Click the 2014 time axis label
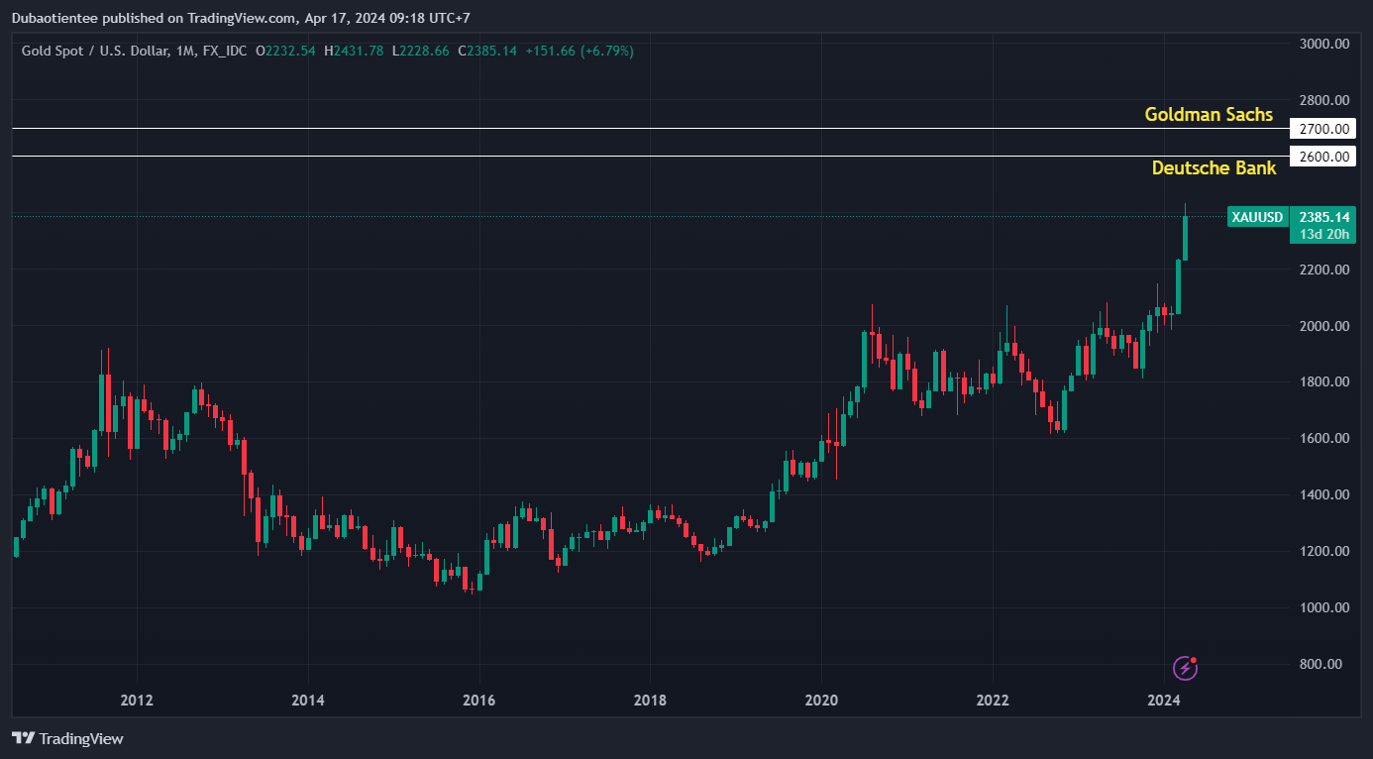Image resolution: width=1373 pixels, height=759 pixels. coord(308,701)
